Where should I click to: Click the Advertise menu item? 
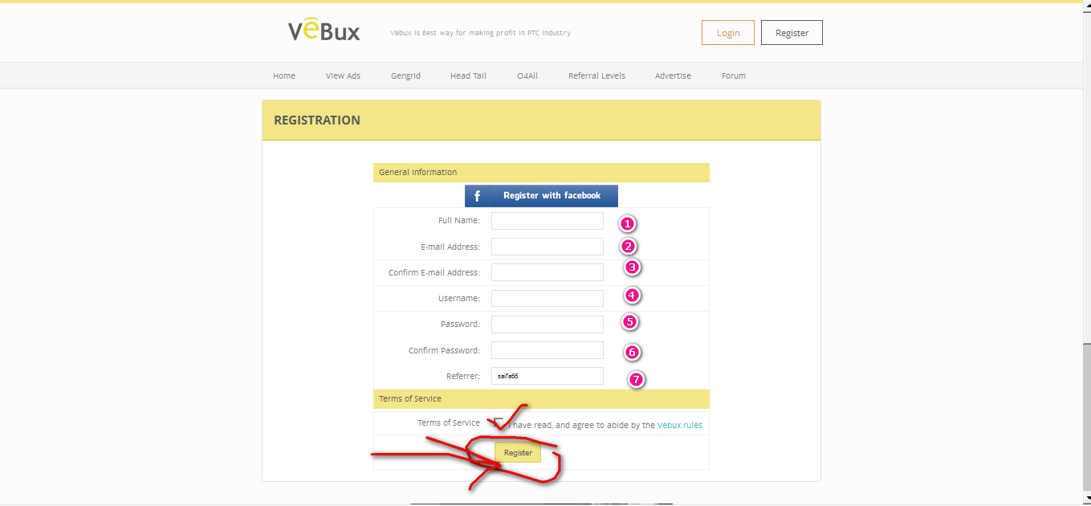click(x=673, y=75)
